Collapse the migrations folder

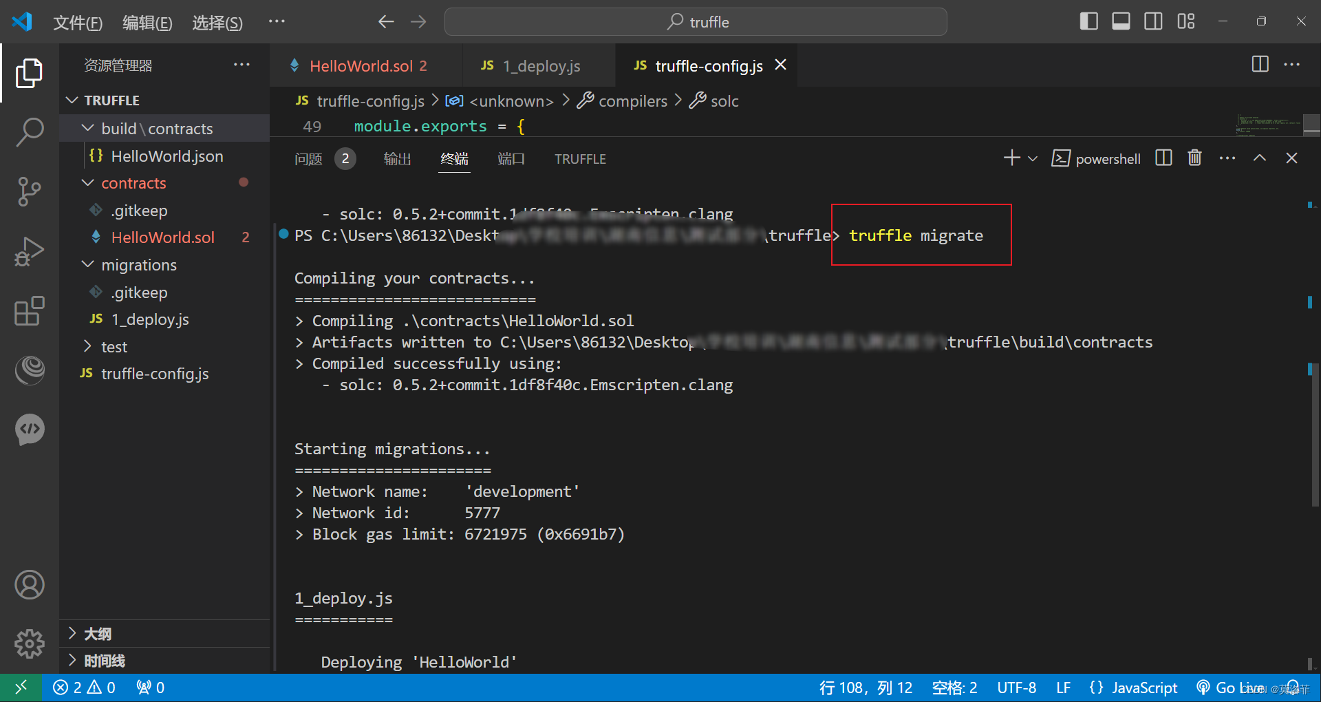point(165,265)
